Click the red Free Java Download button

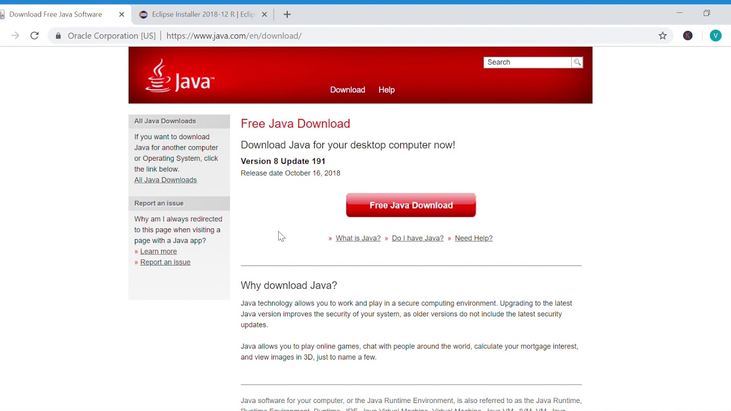411,205
